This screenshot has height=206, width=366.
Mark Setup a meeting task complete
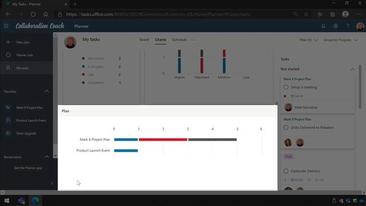(286, 87)
